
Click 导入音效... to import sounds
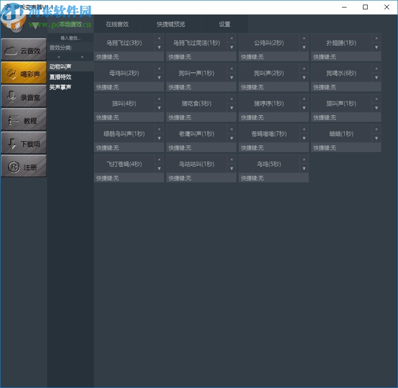click(71, 38)
